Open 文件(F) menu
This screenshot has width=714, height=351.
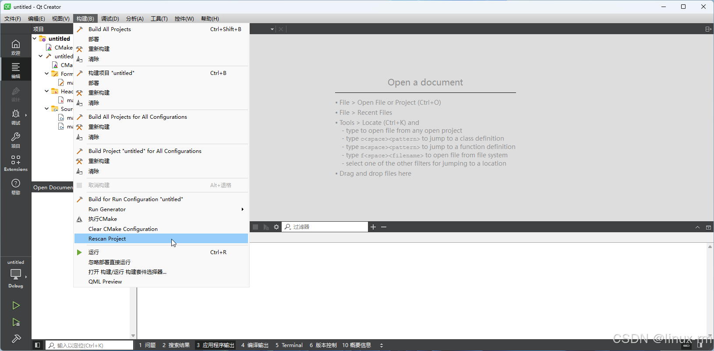coord(13,18)
